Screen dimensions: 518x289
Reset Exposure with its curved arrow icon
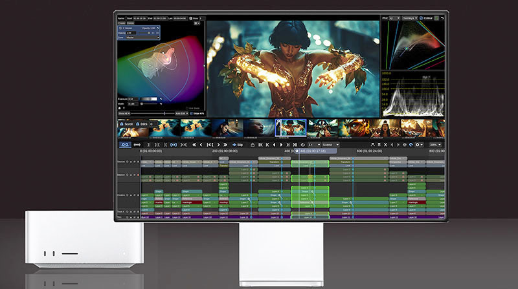(x=161, y=99)
